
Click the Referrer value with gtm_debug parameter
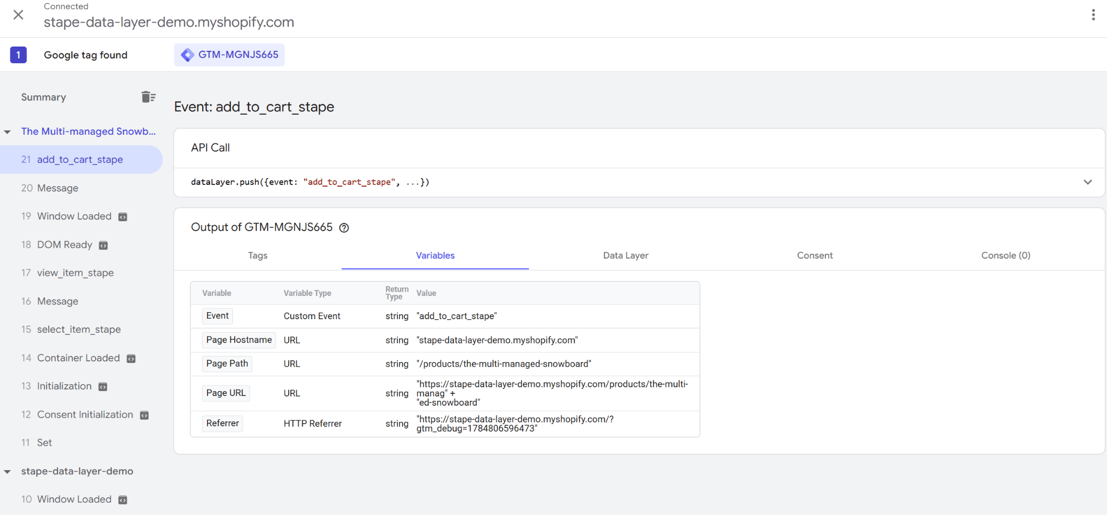pos(515,424)
